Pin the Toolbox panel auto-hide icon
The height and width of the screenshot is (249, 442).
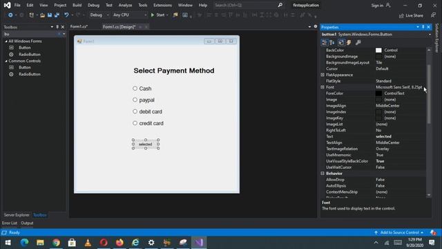pos(57,27)
